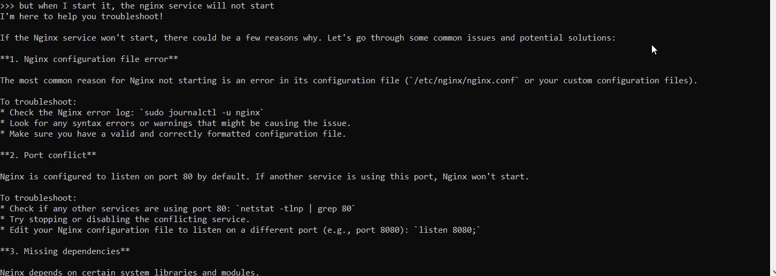Click the "Nginx depends on certain system libraries" line
Viewport: 776px width, 276px height.
coord(130,272)
